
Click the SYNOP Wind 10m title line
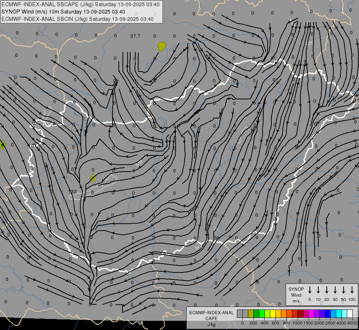tap(63, 12)
